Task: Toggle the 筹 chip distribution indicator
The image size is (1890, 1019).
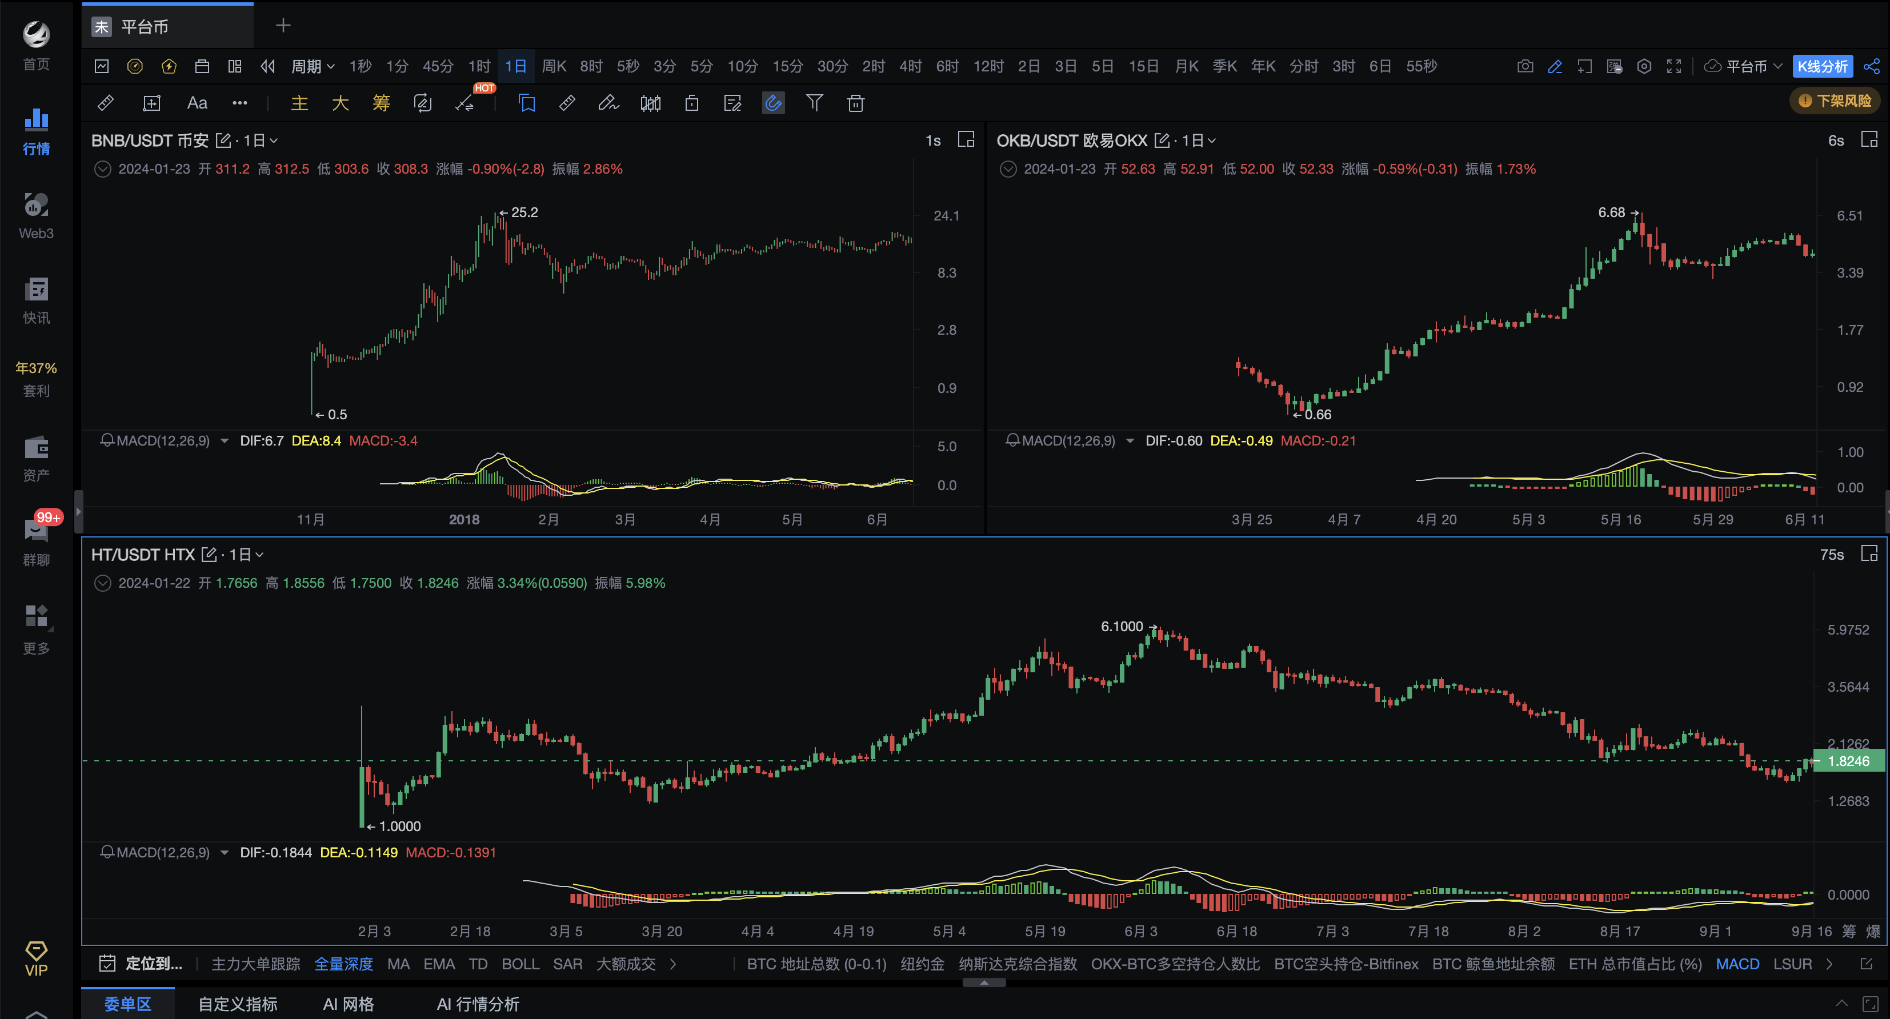Action: [382, 103]
